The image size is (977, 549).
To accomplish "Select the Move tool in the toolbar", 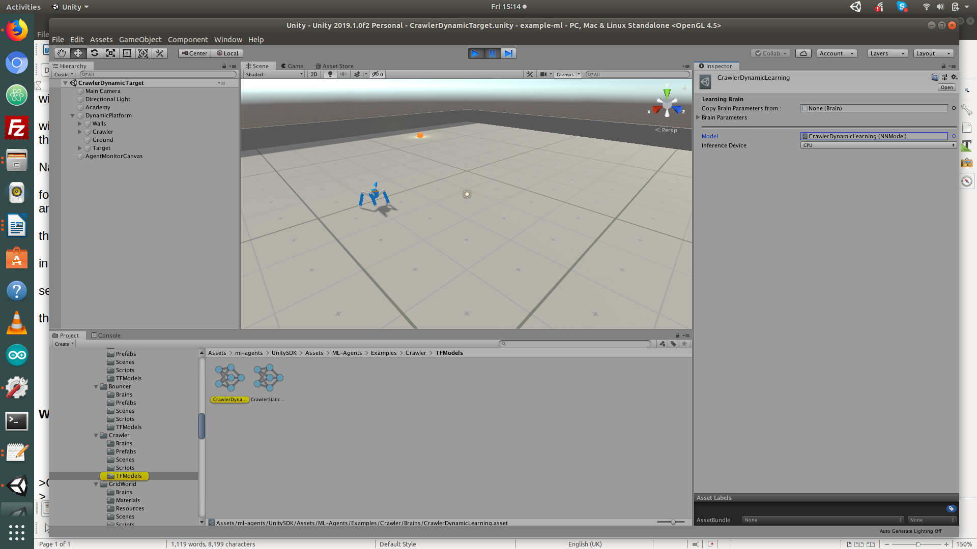I will 78,53.
